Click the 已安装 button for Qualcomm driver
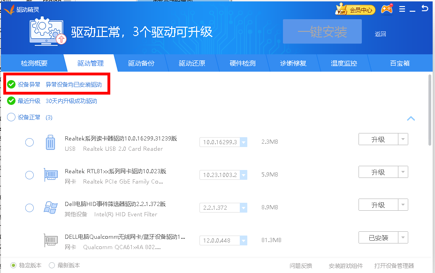 pos(378,237)
